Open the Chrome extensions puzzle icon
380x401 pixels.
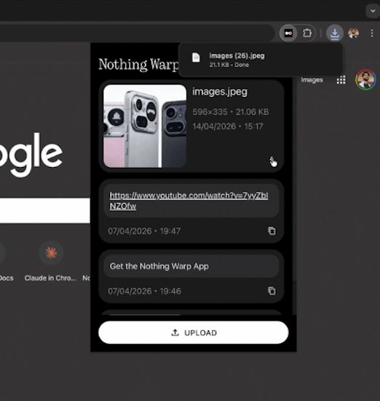[306, 34]
